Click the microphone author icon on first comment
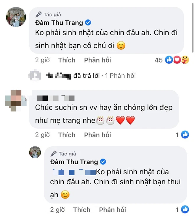The width and height of the screenshot is (195, 217). [x=38, y=14]
